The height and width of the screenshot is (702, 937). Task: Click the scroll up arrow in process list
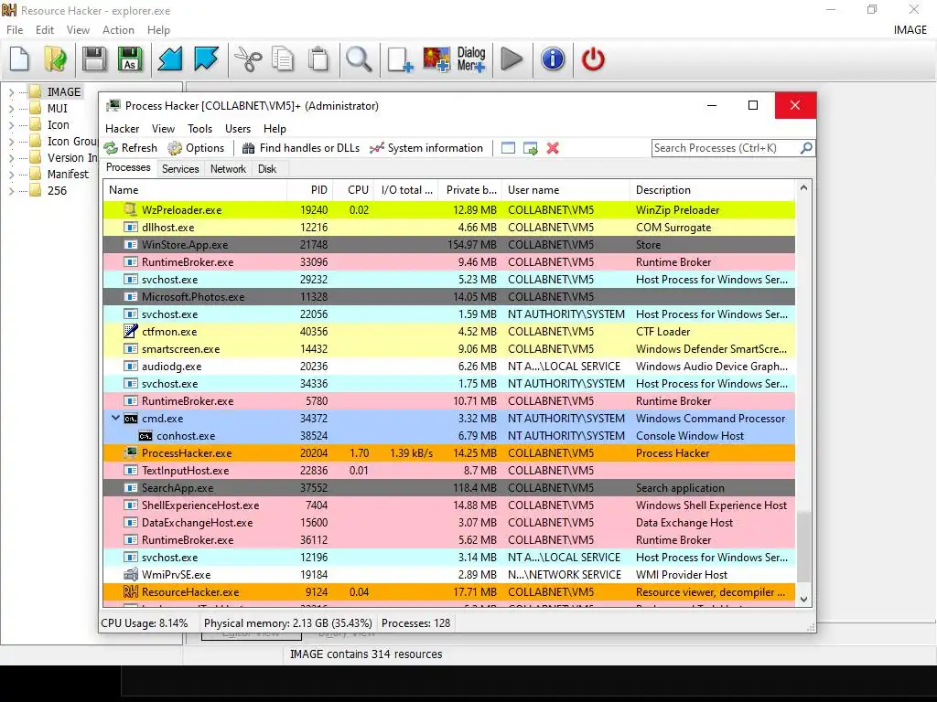pos(803,188)
